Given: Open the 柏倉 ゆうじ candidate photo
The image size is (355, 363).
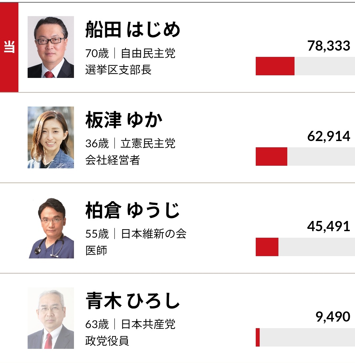Looking at the screenshot, I should pos(51,228).
